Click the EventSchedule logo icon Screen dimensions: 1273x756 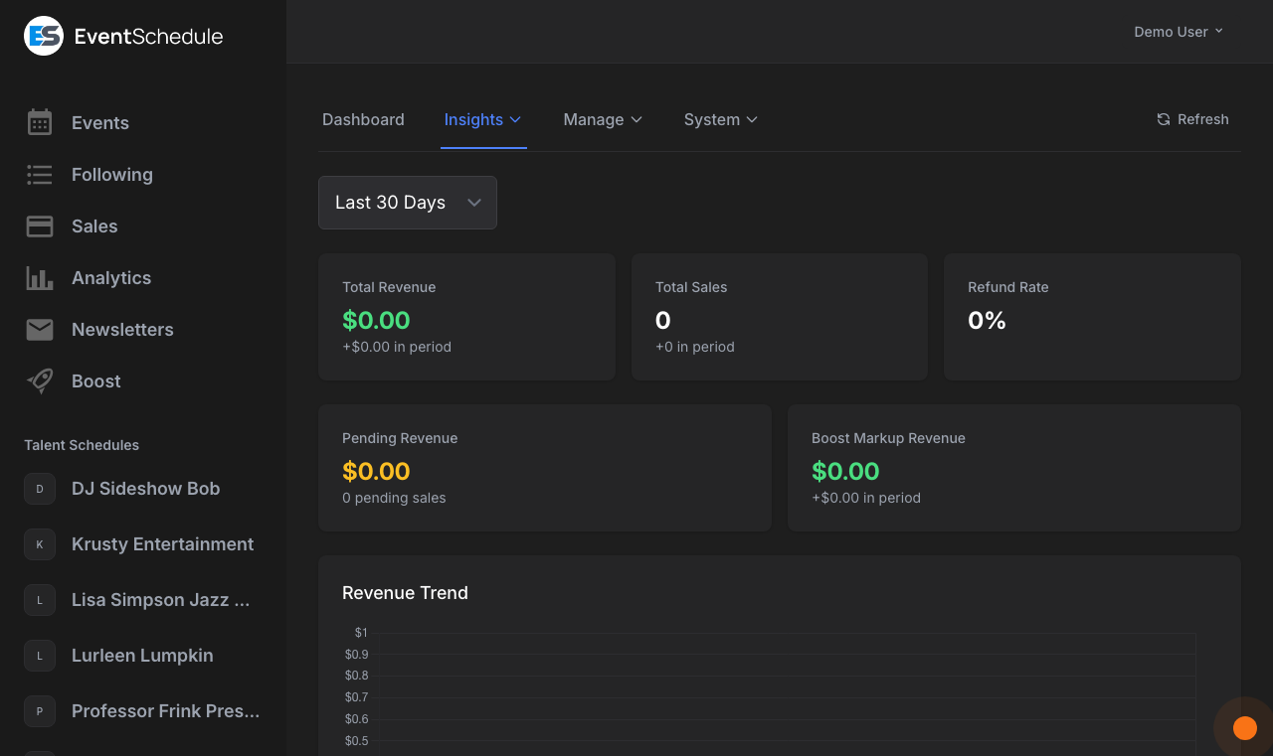[x=44, y=36]
